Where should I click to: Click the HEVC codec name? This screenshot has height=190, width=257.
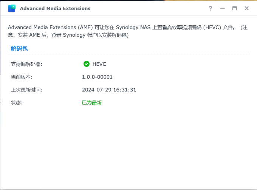click(99, 64)
